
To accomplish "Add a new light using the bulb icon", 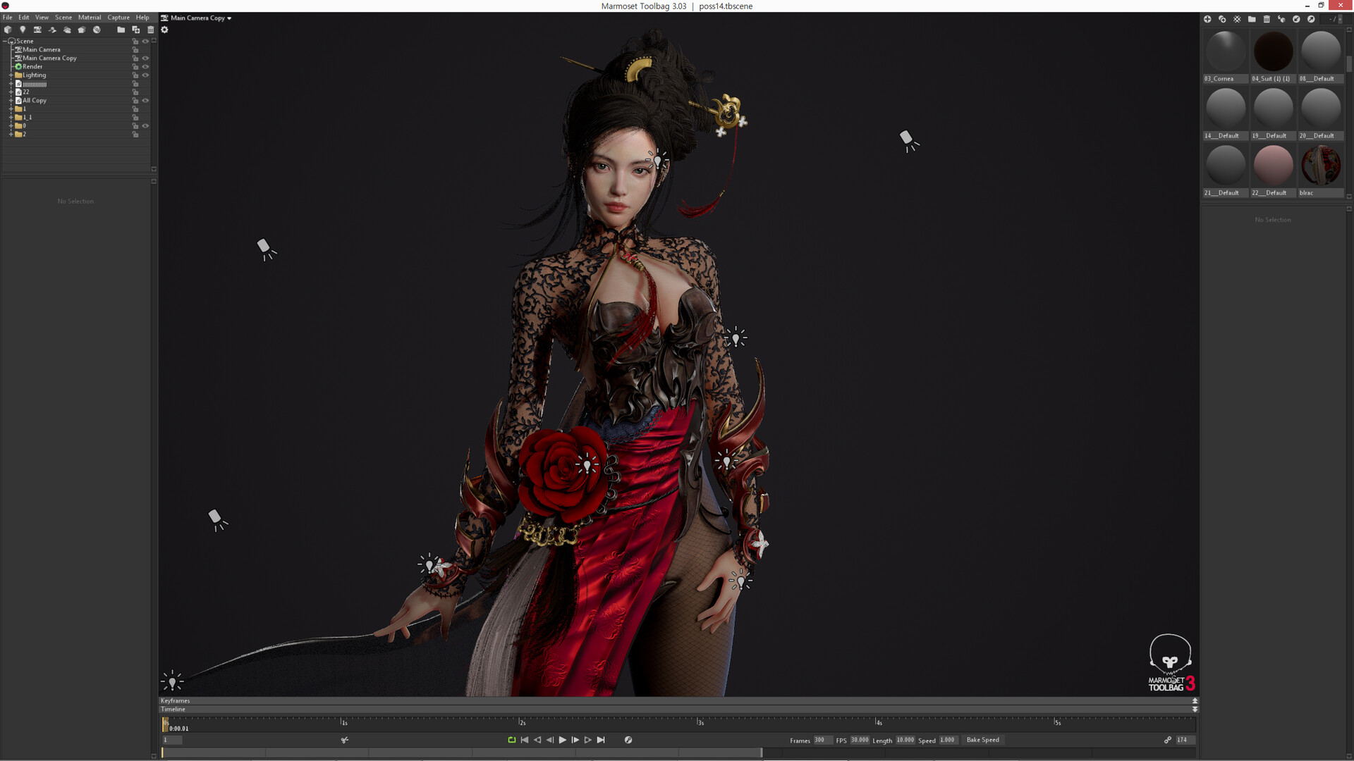I will pos(23,30).
